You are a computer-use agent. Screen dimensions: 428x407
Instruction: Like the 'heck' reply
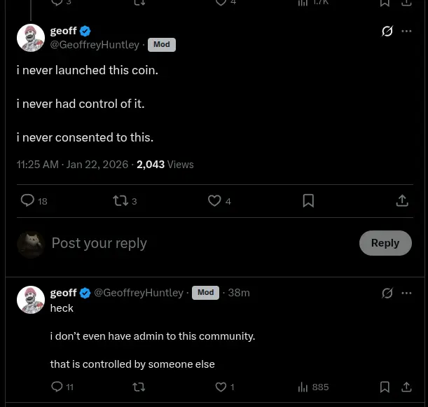pos(221,387)
